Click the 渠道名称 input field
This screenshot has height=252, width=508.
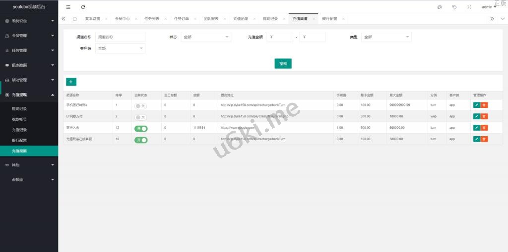pyautogui.click(x=121, y=37)
